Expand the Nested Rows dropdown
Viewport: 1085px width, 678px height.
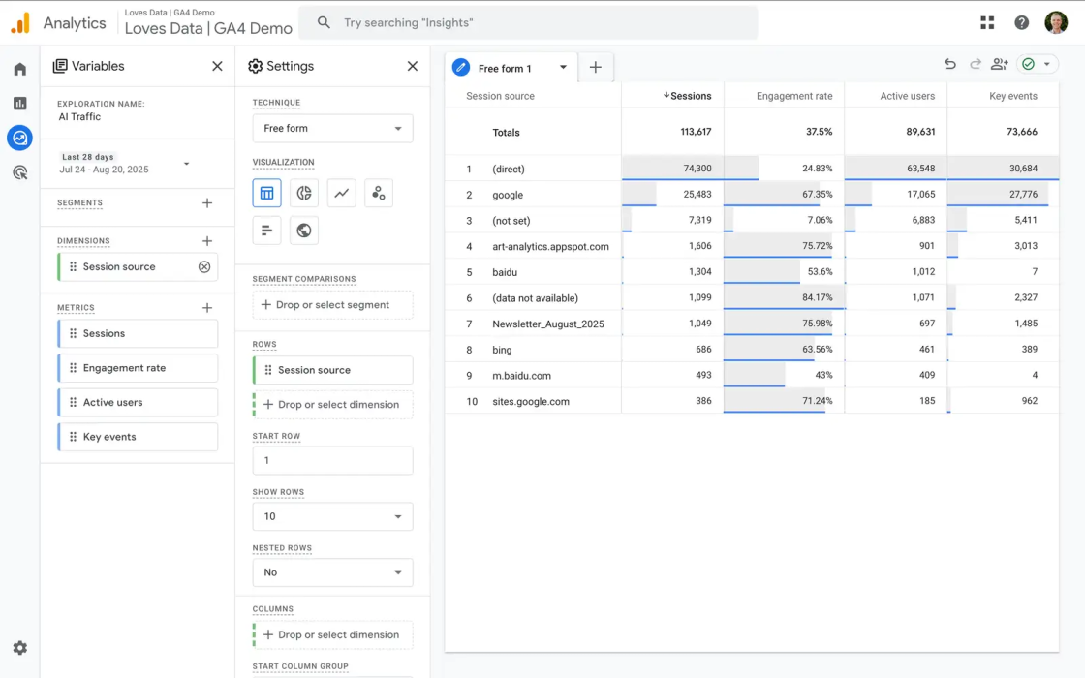[332, 572]
